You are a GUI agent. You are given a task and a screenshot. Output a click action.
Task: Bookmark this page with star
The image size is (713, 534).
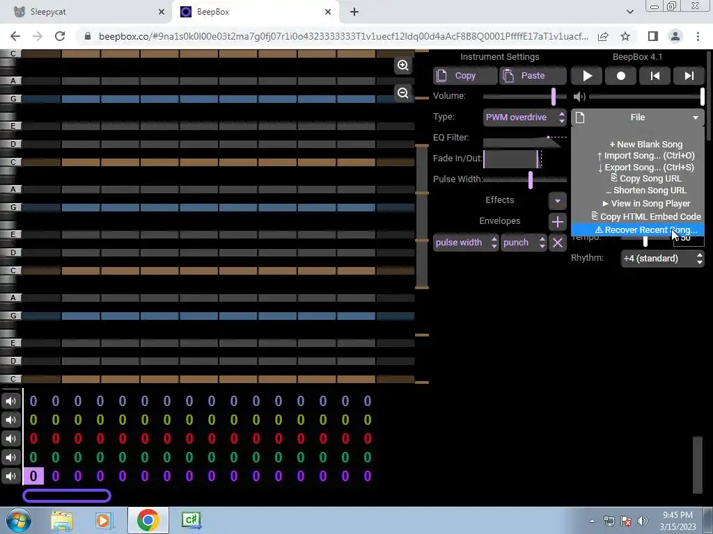point(625,36)
